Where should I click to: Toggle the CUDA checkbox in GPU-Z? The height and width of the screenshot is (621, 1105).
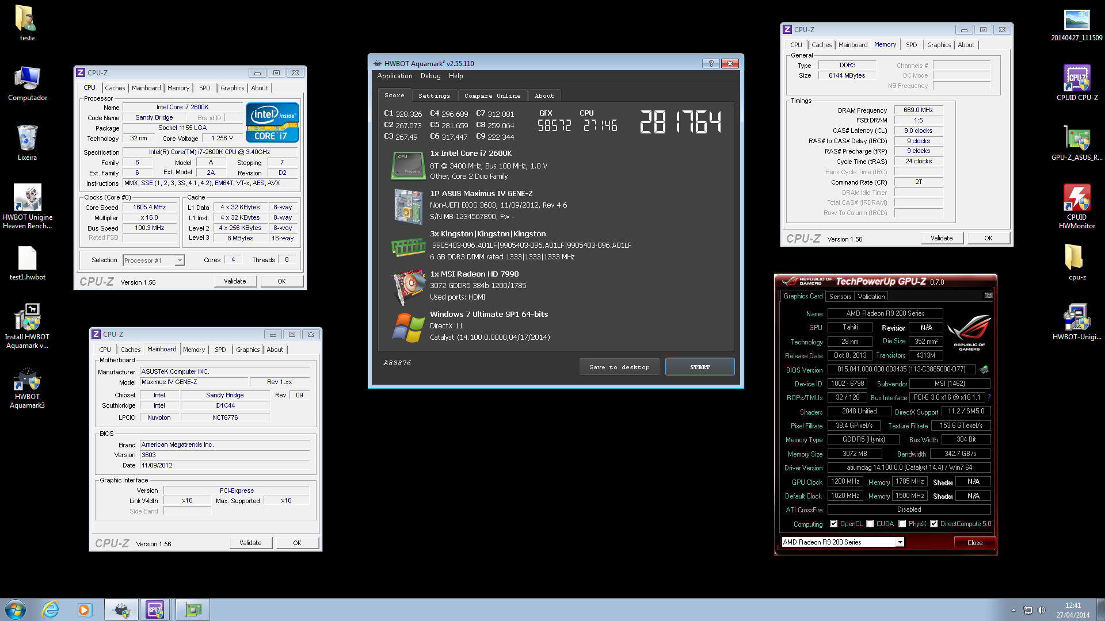point(870,524)
